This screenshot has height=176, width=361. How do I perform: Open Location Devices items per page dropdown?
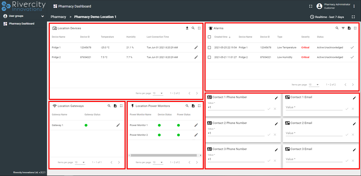[x=158, y=93]
